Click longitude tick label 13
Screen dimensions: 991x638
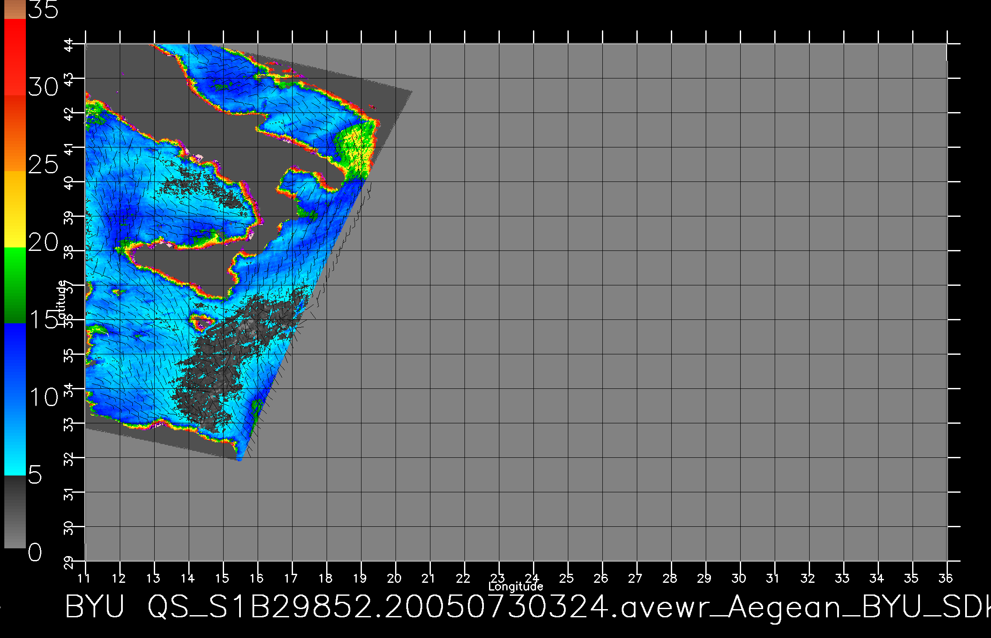pos(153,578)
